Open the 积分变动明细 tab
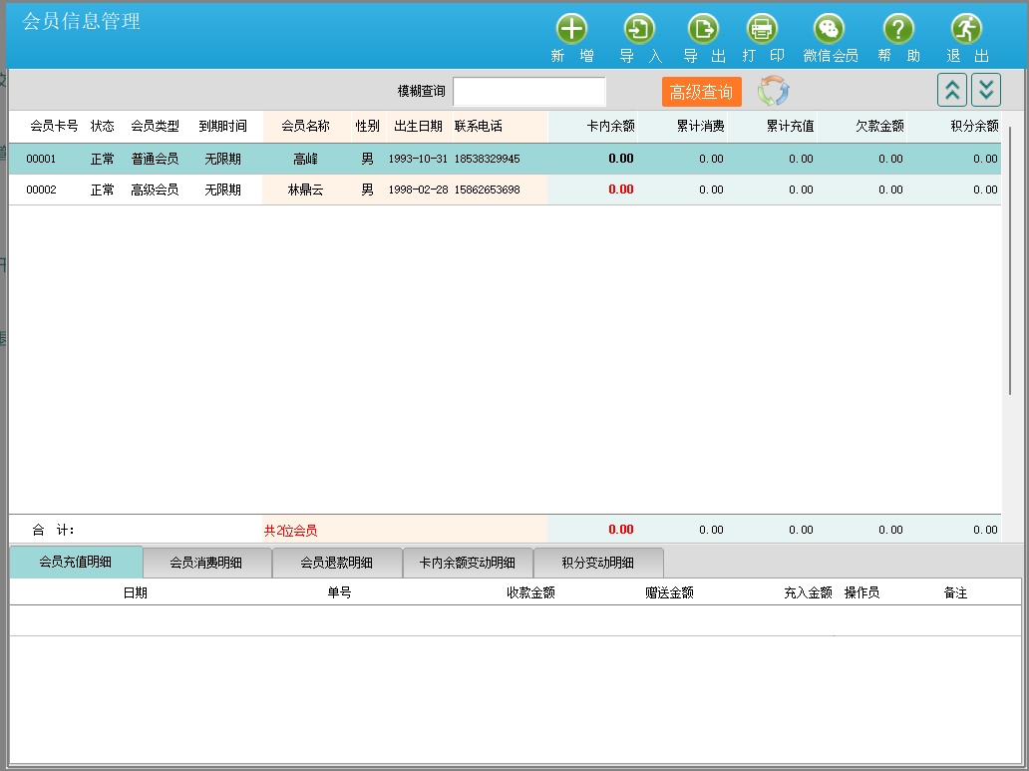 point(598,563)
